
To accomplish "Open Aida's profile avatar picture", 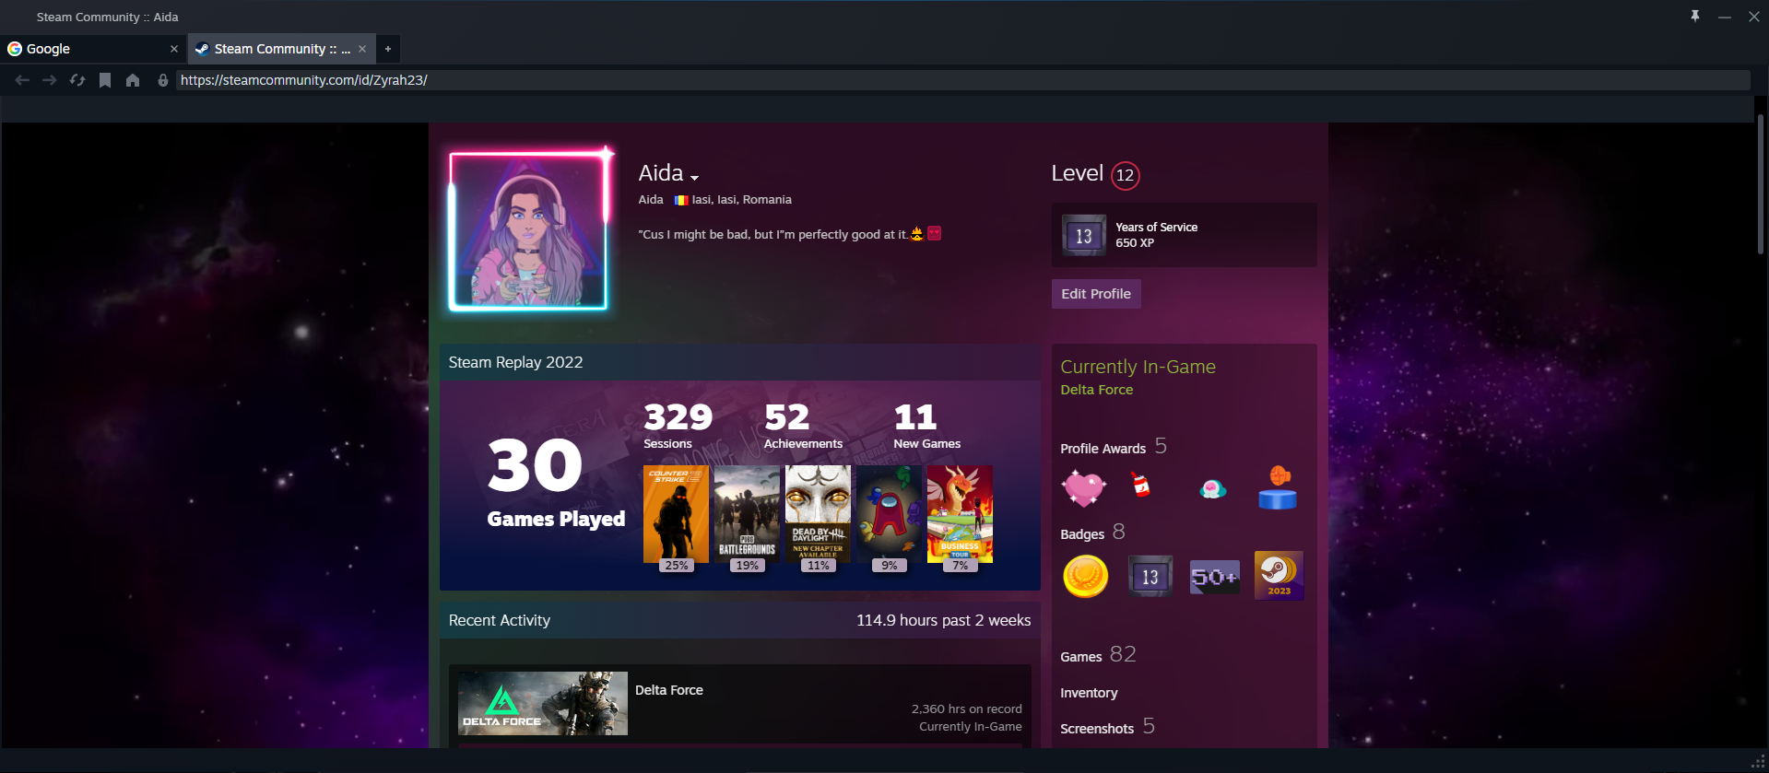I will [528, 230].
